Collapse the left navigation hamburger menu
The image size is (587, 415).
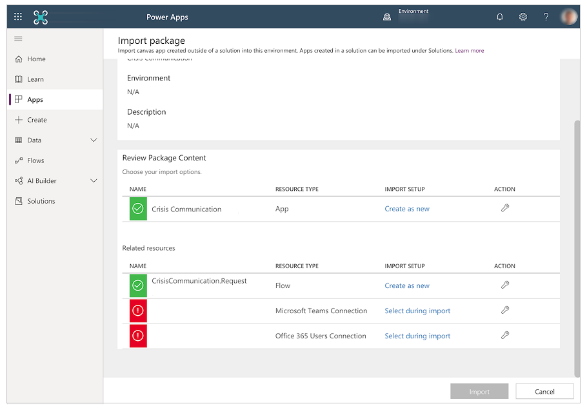(18, 39)
